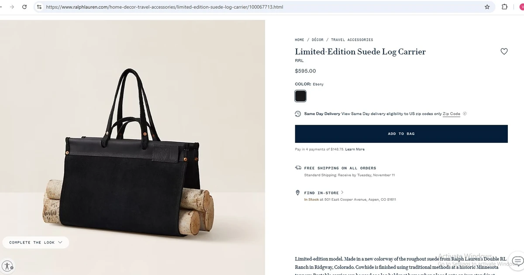Open the browser extensions puzzle icon

505,7
